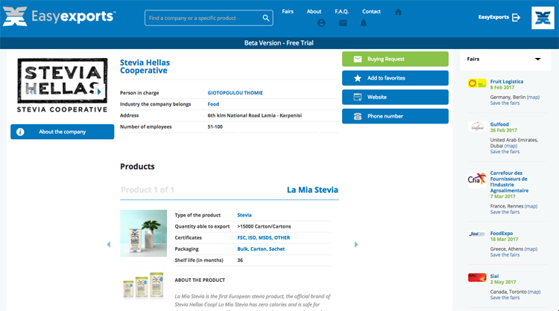Viewport: 559px width, 311px height.
Task: Open the Gulfood fair link
Action: point(499,124)
